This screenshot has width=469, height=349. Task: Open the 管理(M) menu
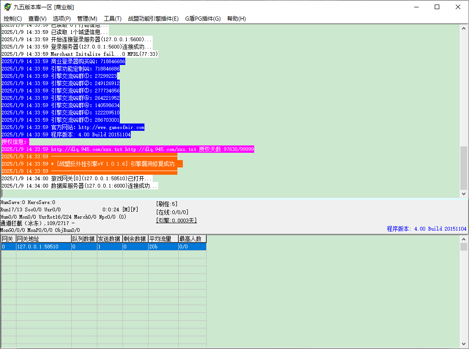[87, 19]
